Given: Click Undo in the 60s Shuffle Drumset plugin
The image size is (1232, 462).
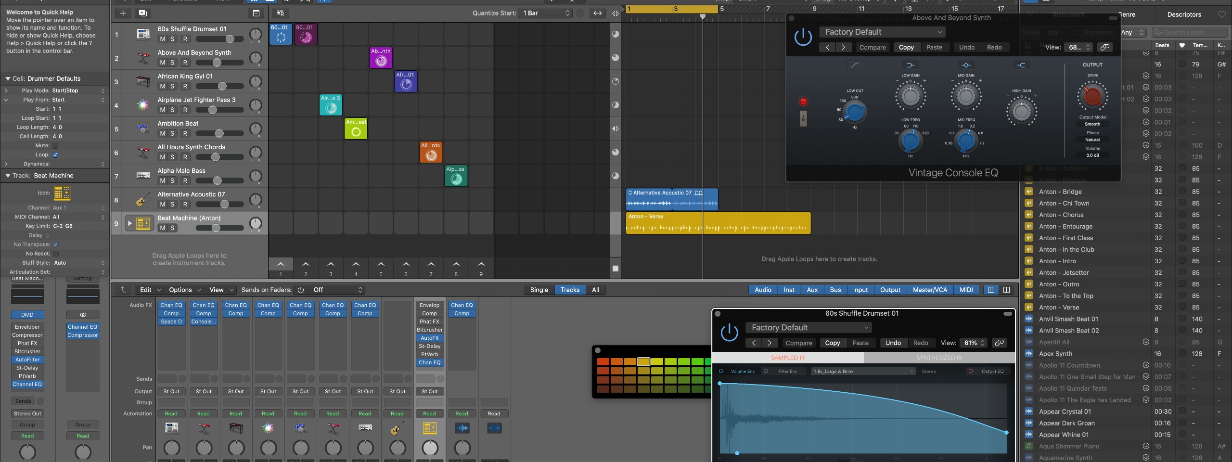Looking at the screenshot, I should (x=893, y=343).
